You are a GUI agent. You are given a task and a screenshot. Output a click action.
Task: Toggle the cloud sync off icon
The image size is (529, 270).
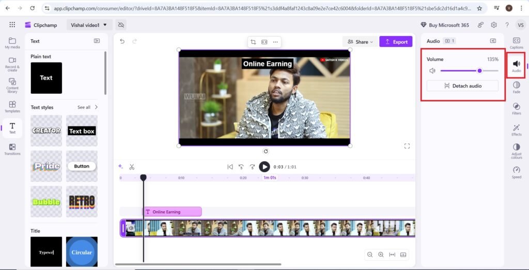tap(121, 25)
